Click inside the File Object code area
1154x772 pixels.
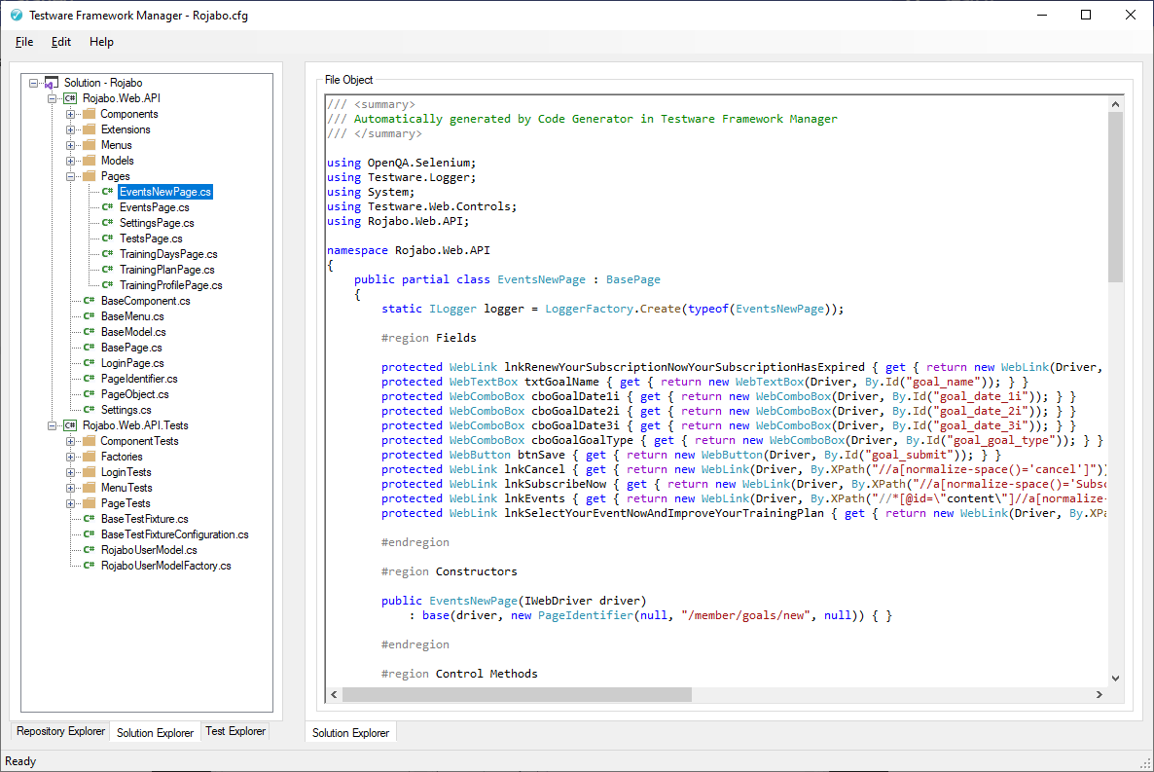[x=717, y=391]
